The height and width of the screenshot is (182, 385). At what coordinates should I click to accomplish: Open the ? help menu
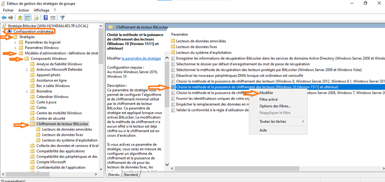pos(55,10)
